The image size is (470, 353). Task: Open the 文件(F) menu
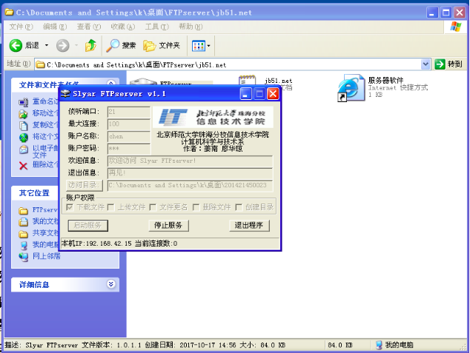[21, 27]
